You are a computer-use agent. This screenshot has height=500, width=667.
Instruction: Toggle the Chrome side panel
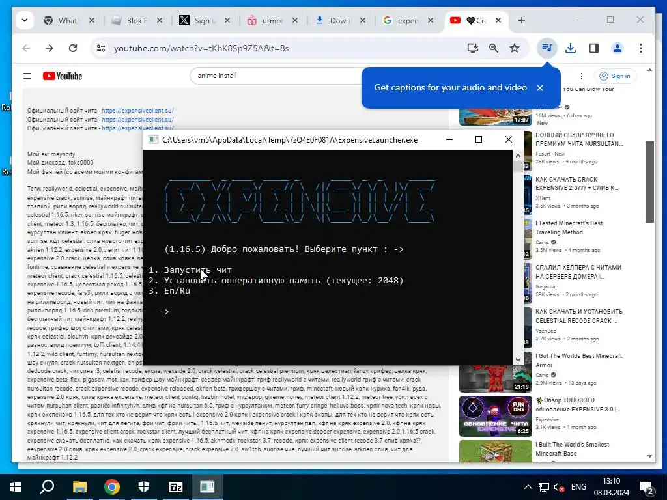(x=594, y=48)
